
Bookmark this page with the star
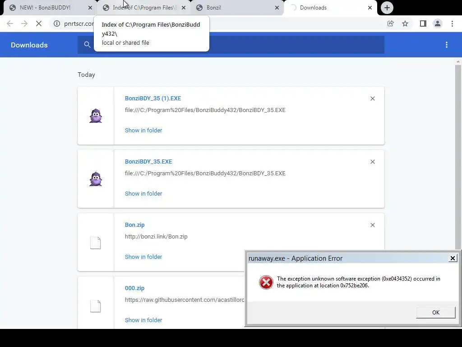(x=405, y=23)
